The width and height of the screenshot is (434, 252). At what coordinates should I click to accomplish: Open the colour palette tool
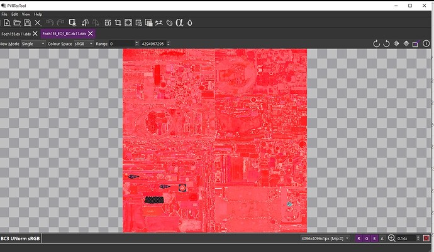coord(169,23)
